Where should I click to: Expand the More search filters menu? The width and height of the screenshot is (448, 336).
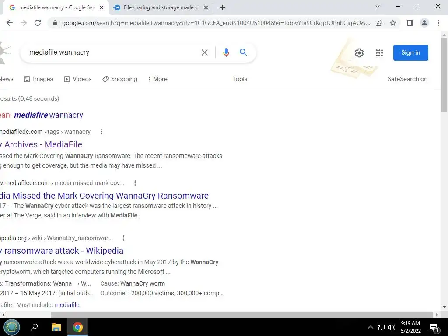pyautogui.click(x=157, y=79)
